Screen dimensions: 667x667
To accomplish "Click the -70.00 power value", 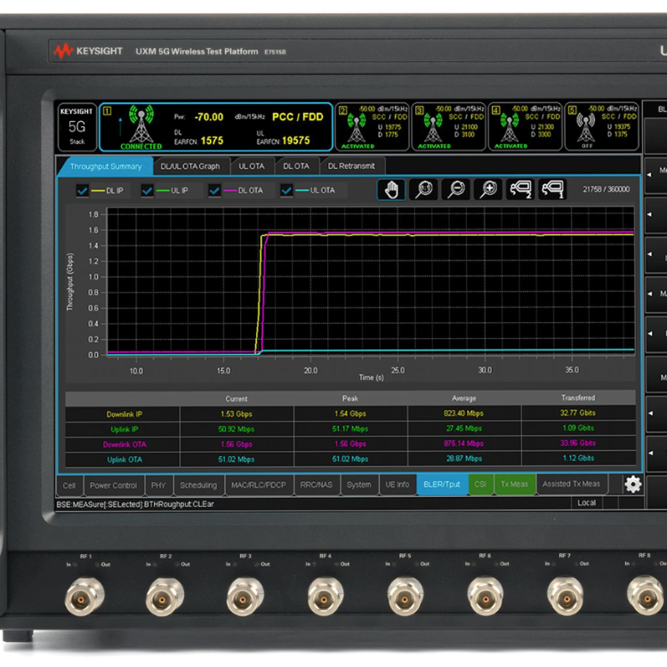I will 209,117.
